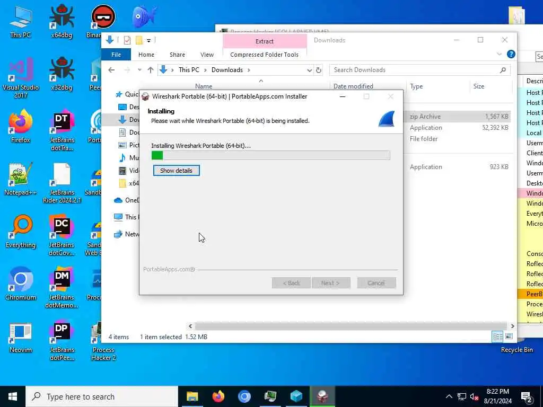
Task: Switch to the View ribbon tab
Action: point(207,55)
